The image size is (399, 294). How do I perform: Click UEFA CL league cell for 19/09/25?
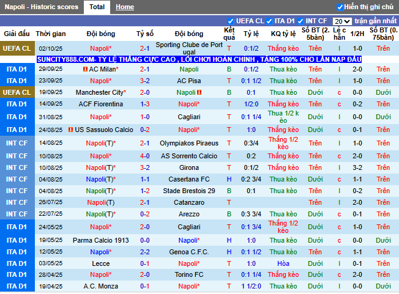(17, 92)
